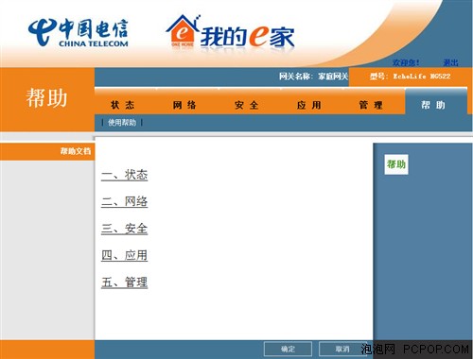Screen dimensions: 473x359
Task: Click the 确定 confirm button
Action: 288,349
